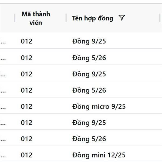Select the third row Đồng 9/25 cell

pos(89,74)
